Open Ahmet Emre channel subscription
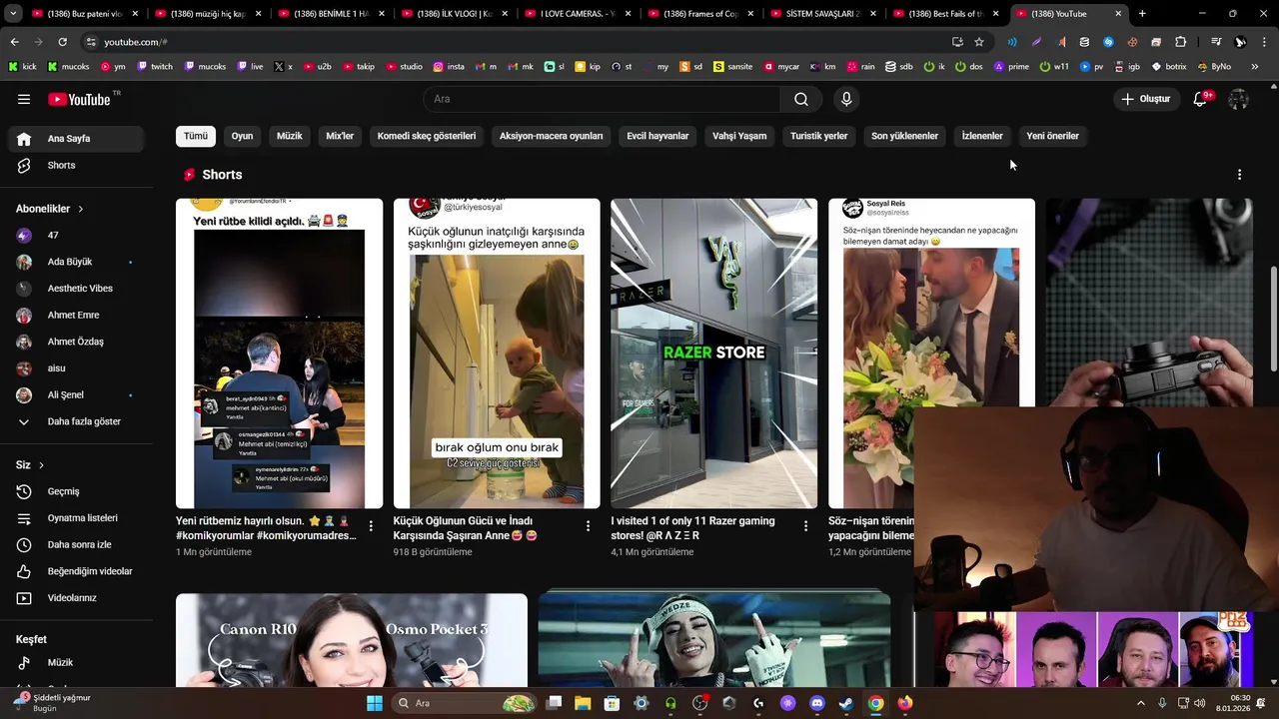 [x=76, y=315]
